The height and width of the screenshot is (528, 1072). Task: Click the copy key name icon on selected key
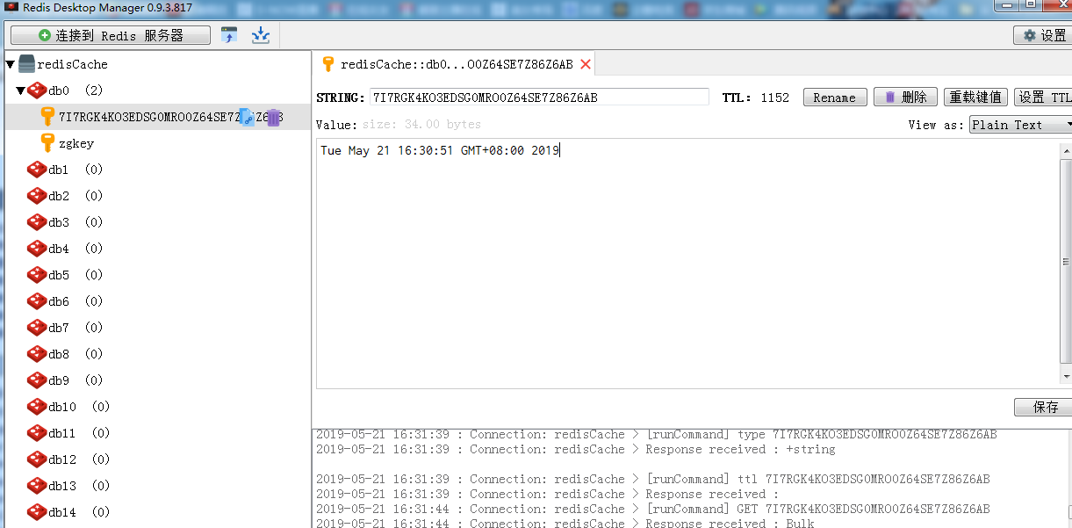(x=247, y=117)
